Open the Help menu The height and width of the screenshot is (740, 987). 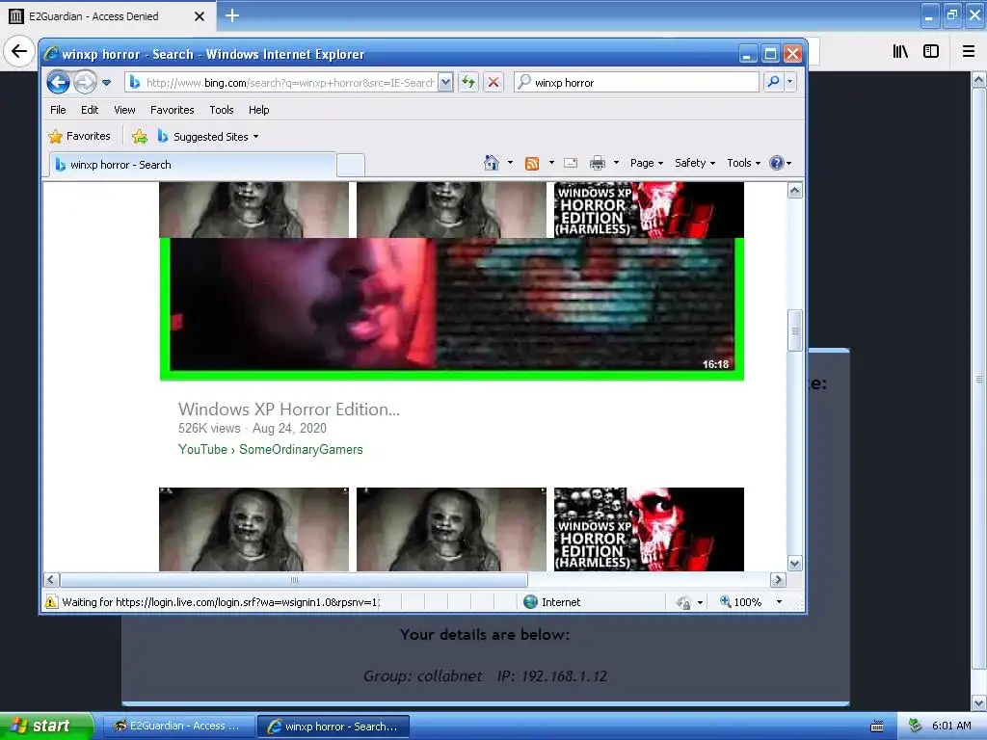258,110
